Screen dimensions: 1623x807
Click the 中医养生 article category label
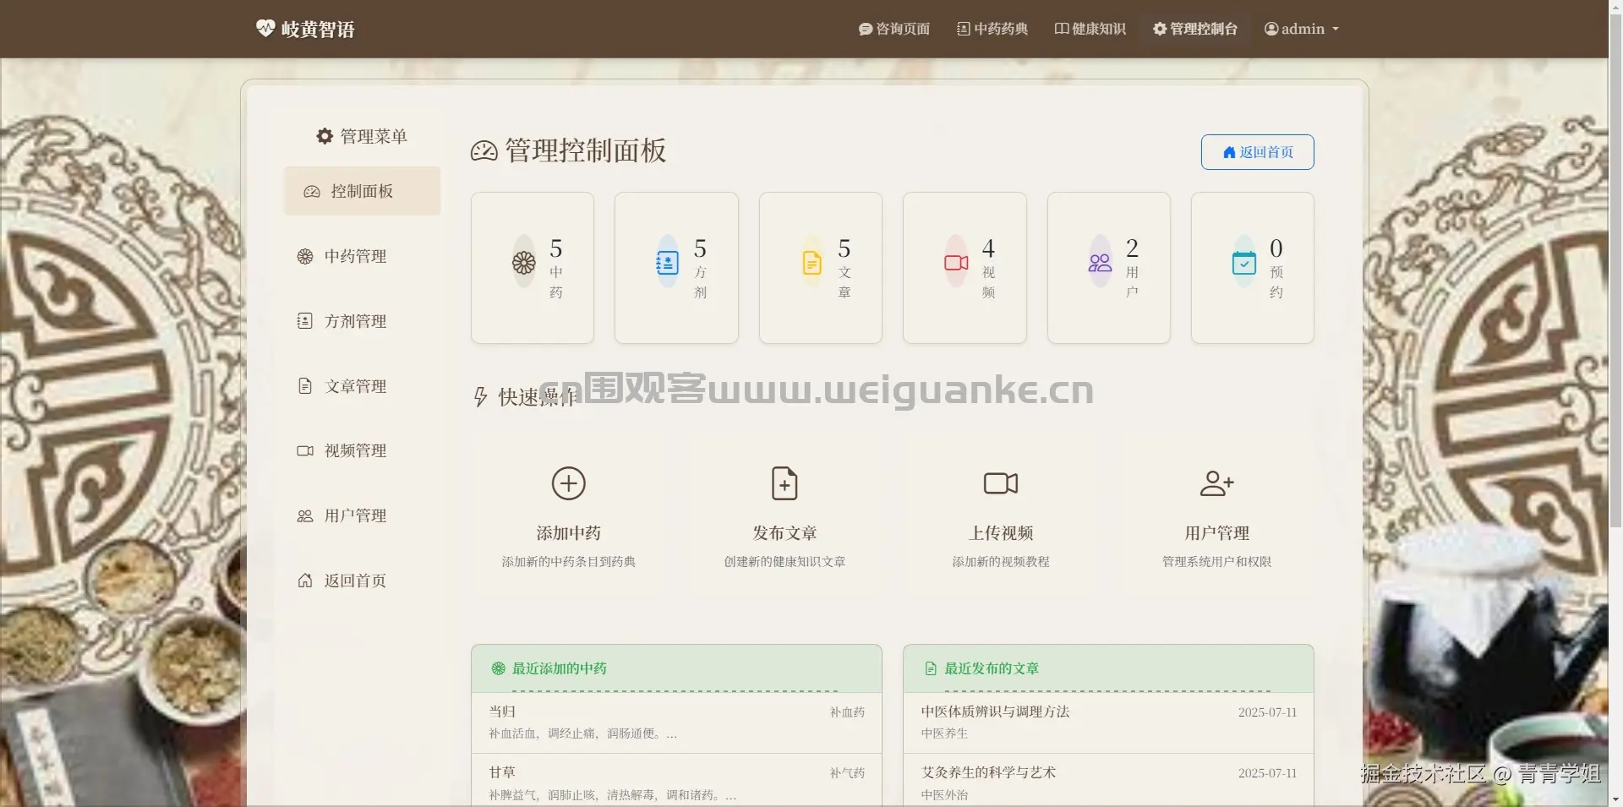click(x=944, y=733)
